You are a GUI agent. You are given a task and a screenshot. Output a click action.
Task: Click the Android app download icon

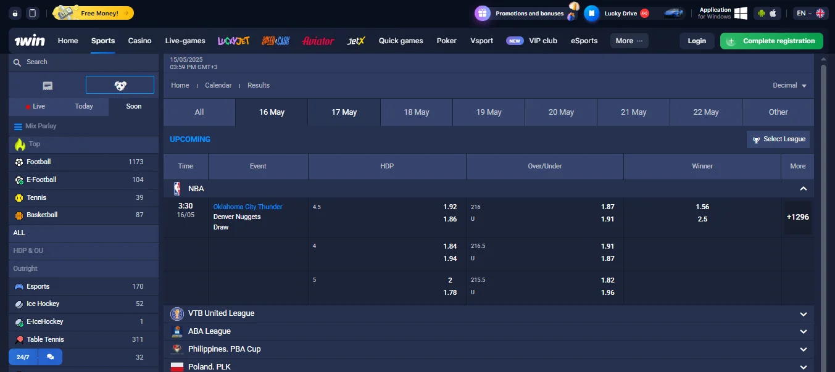760,13
